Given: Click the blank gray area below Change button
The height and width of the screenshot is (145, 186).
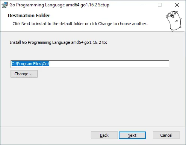Looking at the screenshot, I should [93, 102].
